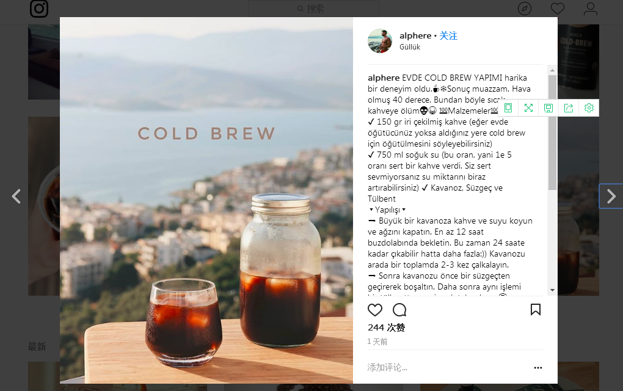Click the caption scrollbar down arrow

[552, 290]
